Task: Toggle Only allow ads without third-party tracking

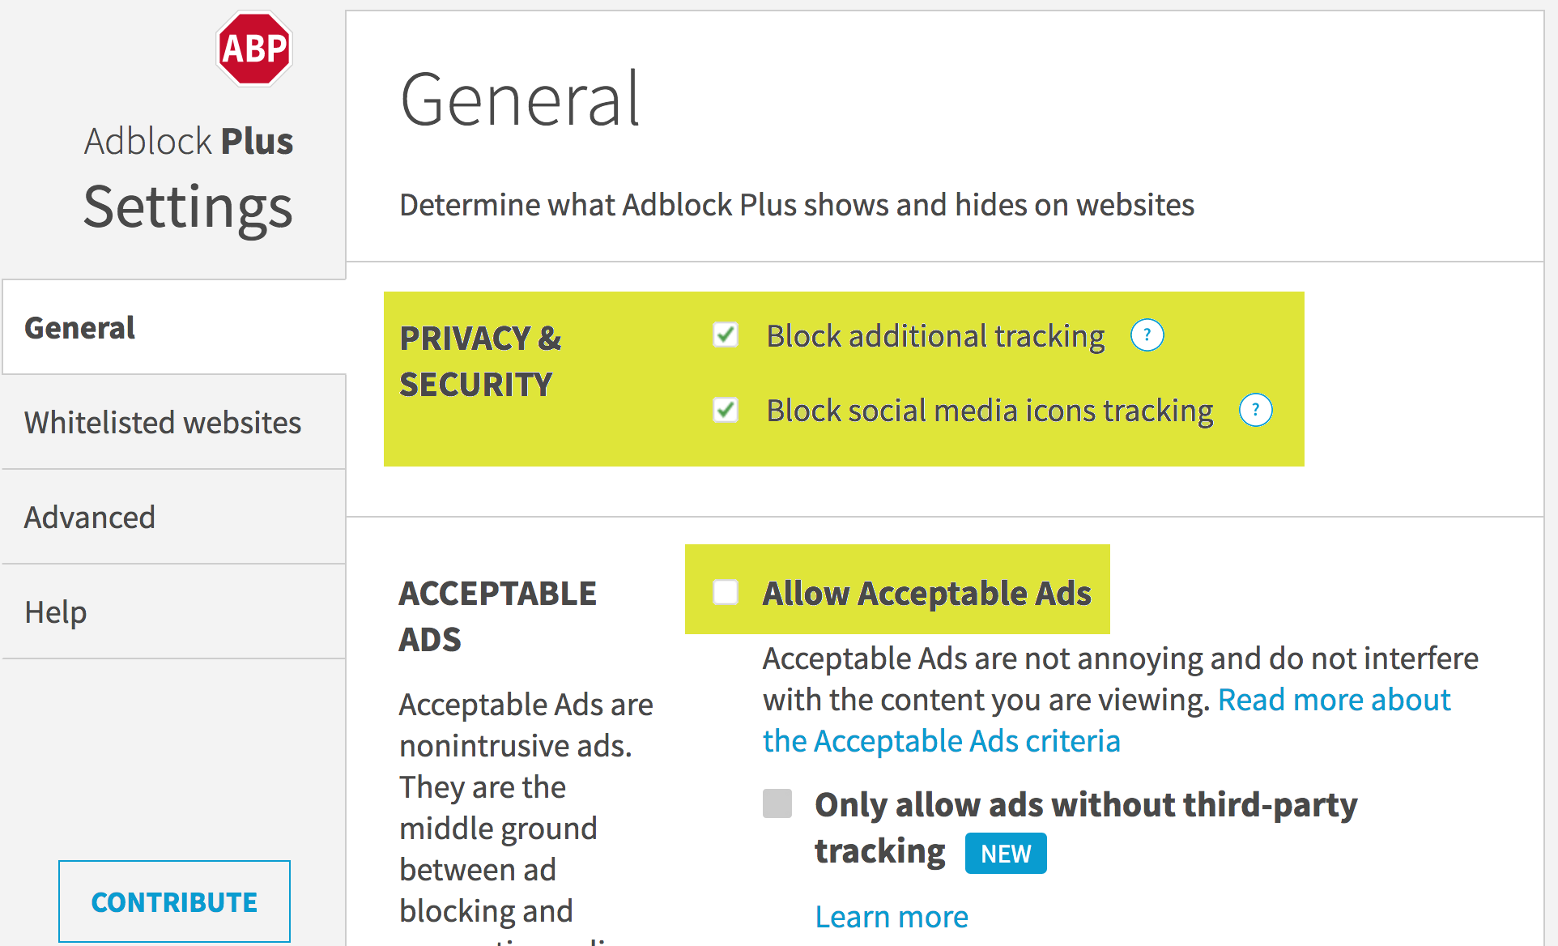Action: point(777,803)
